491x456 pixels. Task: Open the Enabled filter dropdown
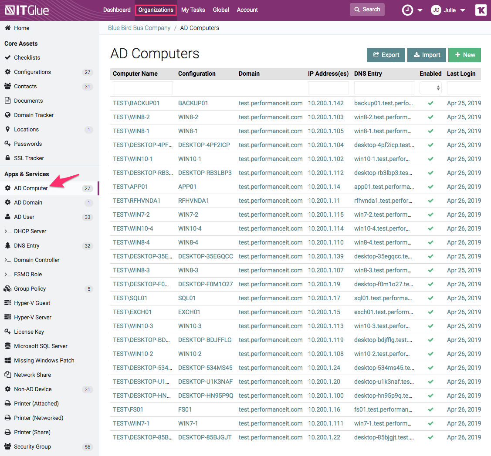click(430, 88)
